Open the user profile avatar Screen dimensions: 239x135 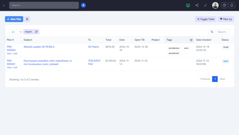(x=215, y=5)
